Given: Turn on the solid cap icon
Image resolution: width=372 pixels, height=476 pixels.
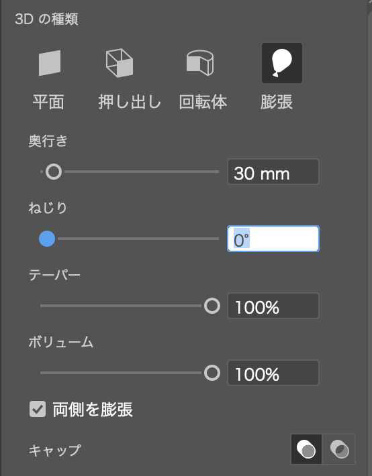Looking at the screenshot, I should click(x=306, y=449).
